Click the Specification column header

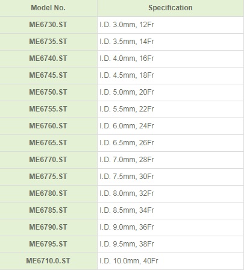pyautogui.click(x=170, y=8)
